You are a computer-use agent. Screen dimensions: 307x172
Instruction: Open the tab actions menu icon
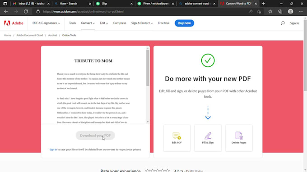(x=5, y=4)
